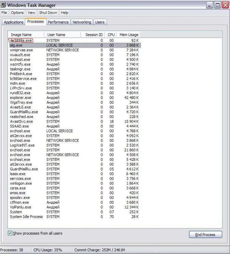Select the PnkBstrA.exe process
230x254 pixels.
point(75,74)
